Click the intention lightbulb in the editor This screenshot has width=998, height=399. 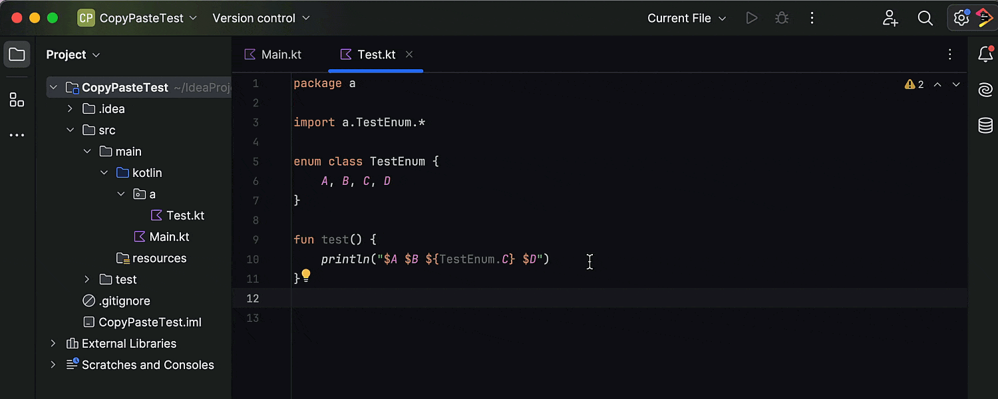click(305, 274)
